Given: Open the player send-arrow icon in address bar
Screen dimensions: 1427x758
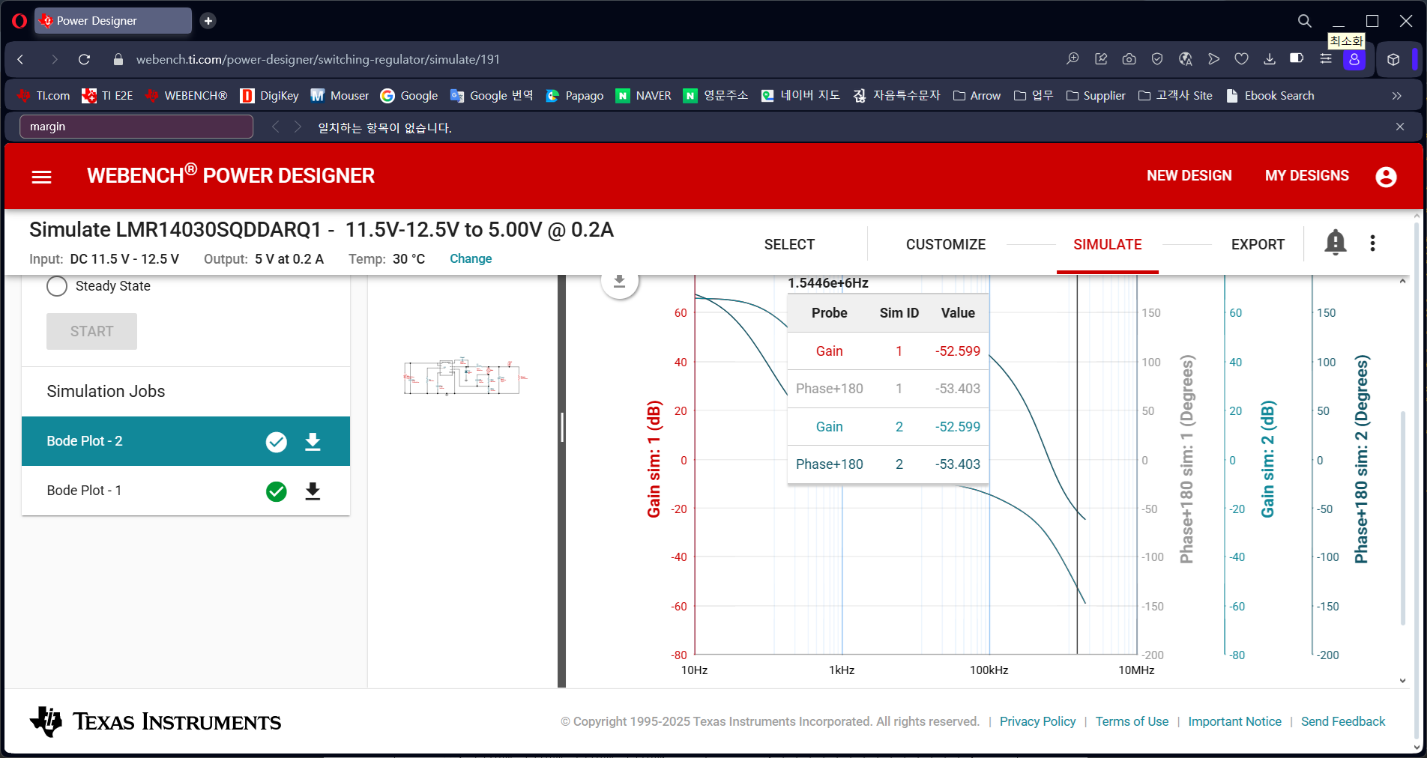Looking at the screenshot, I should tap(1213, 59).
